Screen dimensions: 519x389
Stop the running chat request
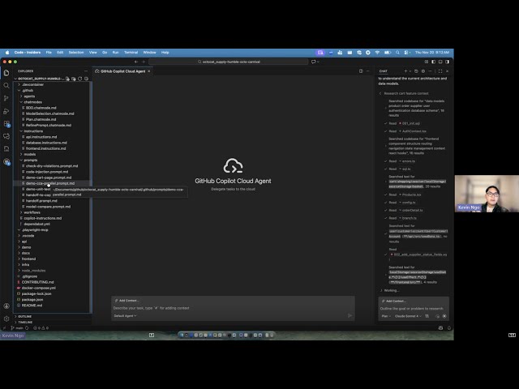444,316
